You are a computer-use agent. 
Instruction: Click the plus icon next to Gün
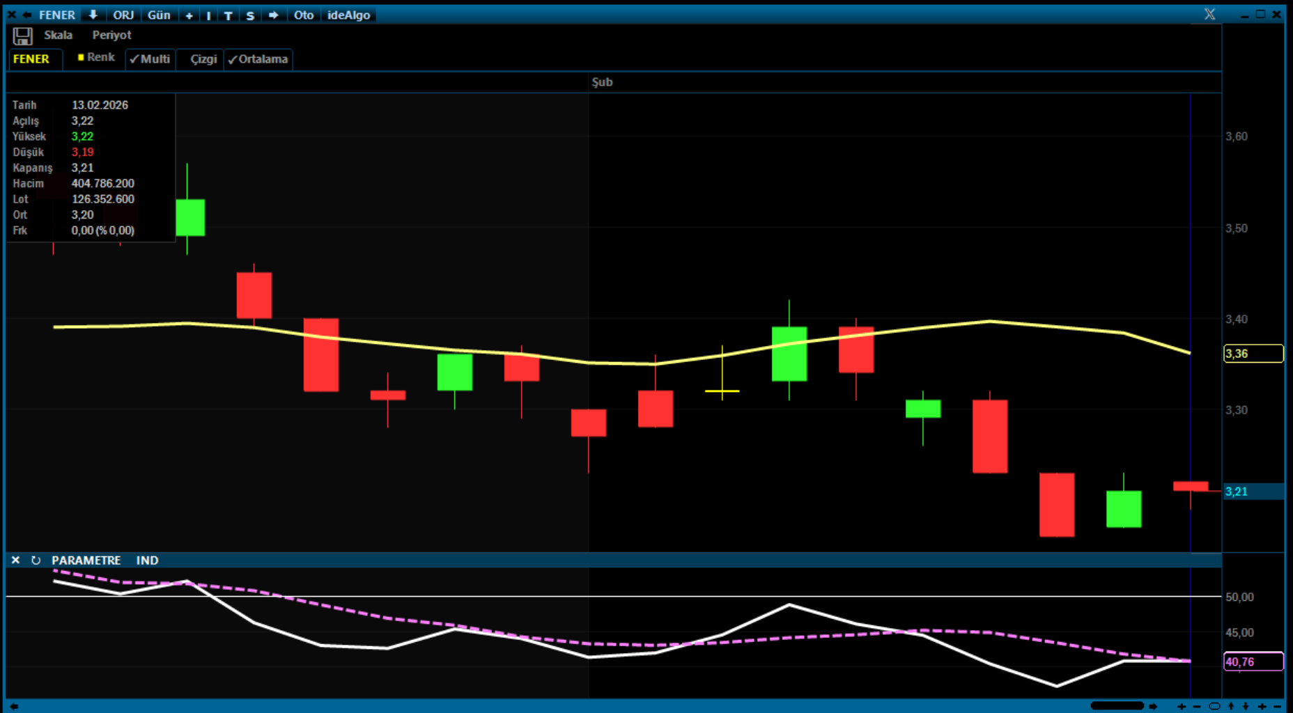pos(189,15)
